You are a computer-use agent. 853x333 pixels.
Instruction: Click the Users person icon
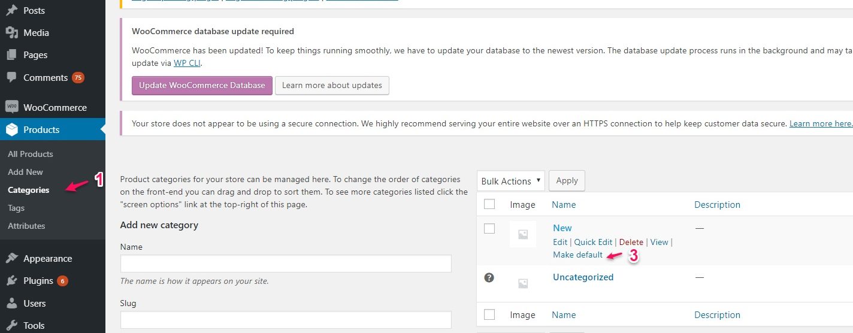point(11,303)
